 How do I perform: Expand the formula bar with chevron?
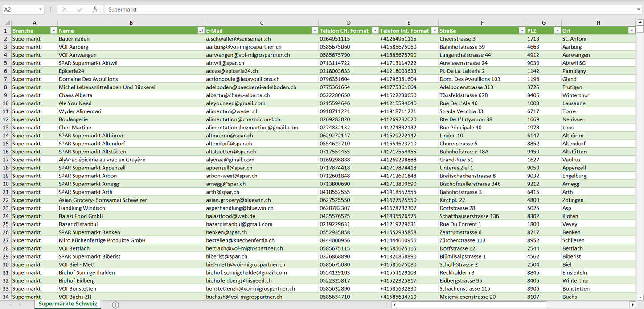(x=639, y=9)
